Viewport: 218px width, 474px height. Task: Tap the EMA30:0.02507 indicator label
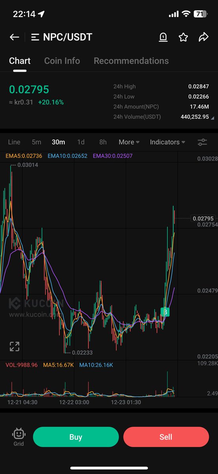point(113,156)
